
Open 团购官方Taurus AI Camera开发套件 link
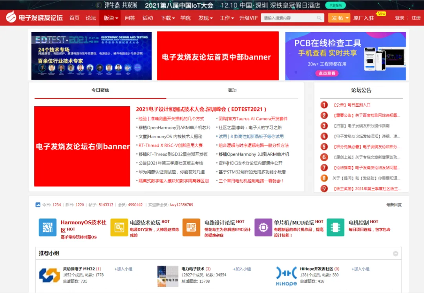point(253,118)
